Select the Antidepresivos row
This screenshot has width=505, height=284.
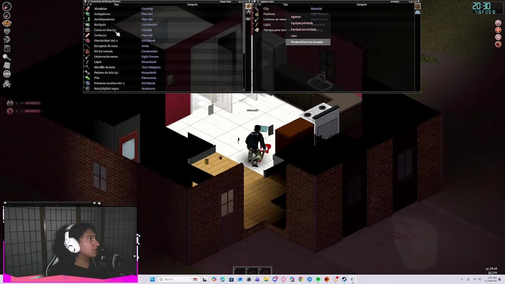163,19
